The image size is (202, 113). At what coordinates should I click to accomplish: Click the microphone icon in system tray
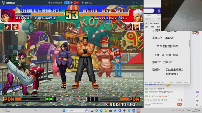click(180, 110)
